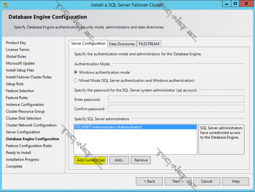This screenshot has width=255, height=192.
Task: Click the Feature Selection step in sidebar
Action: click(x=20, y=91)
